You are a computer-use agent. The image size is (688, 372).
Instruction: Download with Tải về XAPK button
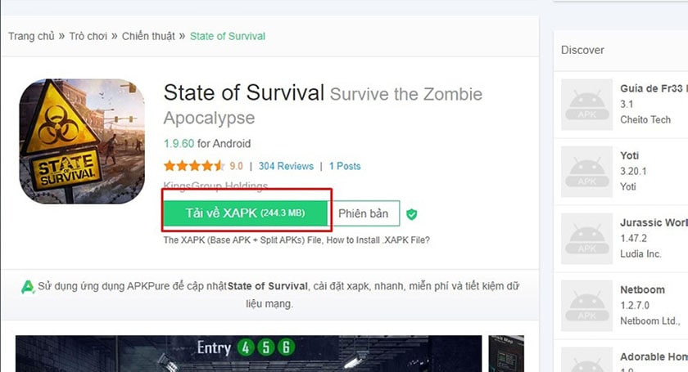246,213
